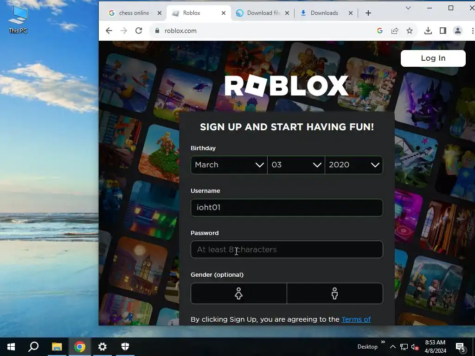The height and width of the screenshot is (356, 475).
Task: Reload the roblox.com page
Action: (x=139, y=31)
